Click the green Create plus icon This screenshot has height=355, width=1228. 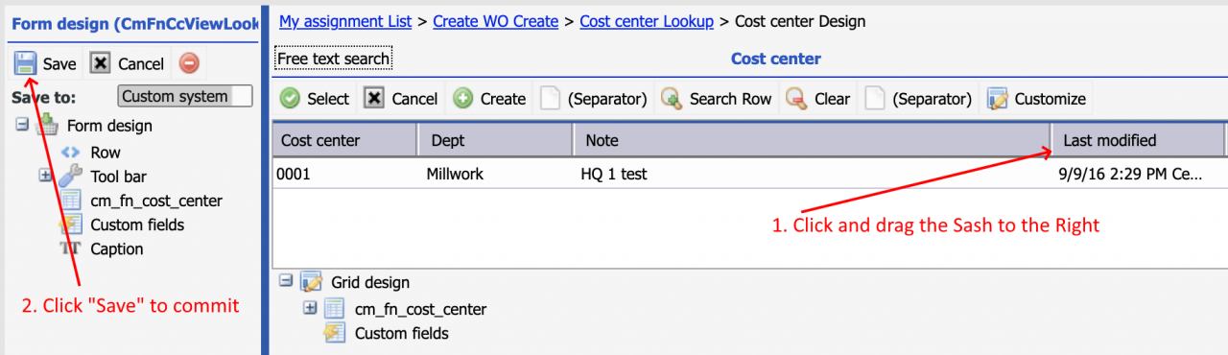tap(462, 98)
